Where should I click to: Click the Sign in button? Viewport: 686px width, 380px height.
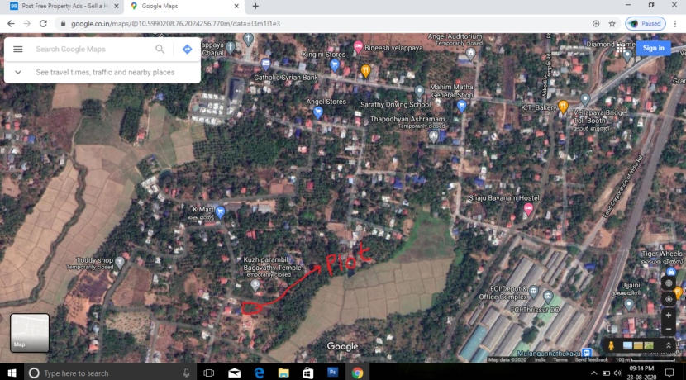point(653,48)
